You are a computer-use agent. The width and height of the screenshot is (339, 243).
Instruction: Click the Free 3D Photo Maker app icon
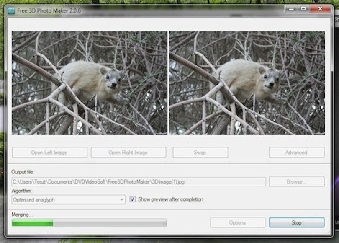tap(11, 10)
